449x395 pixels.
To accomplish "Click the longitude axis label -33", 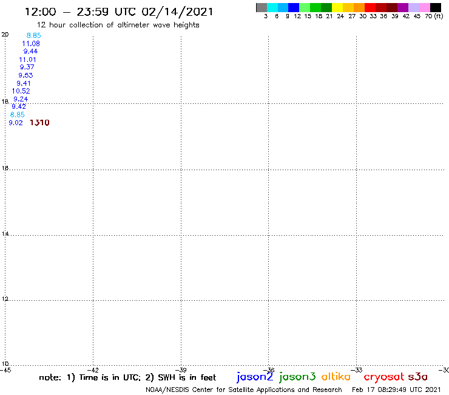I will click(x=357, y=370).
